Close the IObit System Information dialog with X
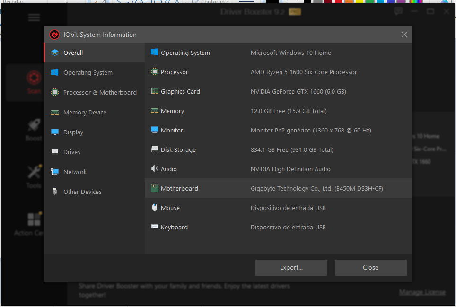 click(404, 35)
